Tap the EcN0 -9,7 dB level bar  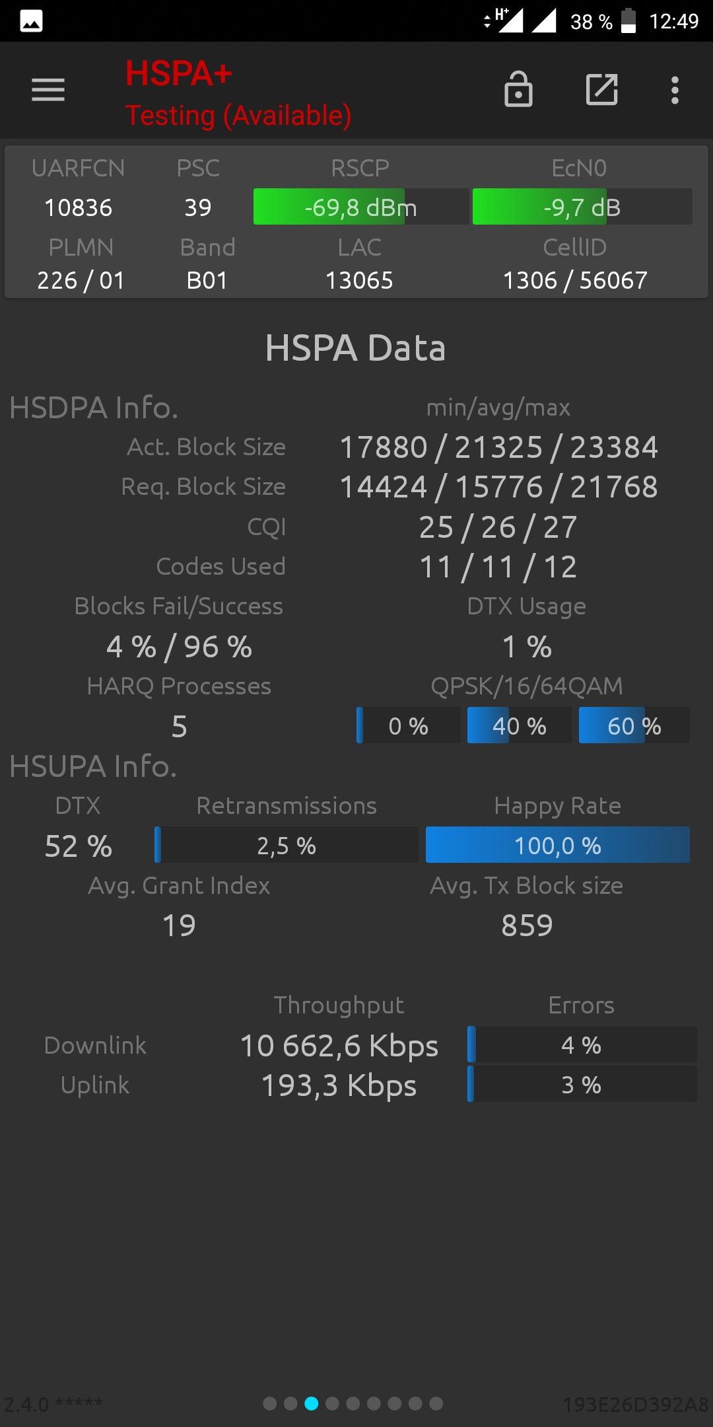pos(582,207)
